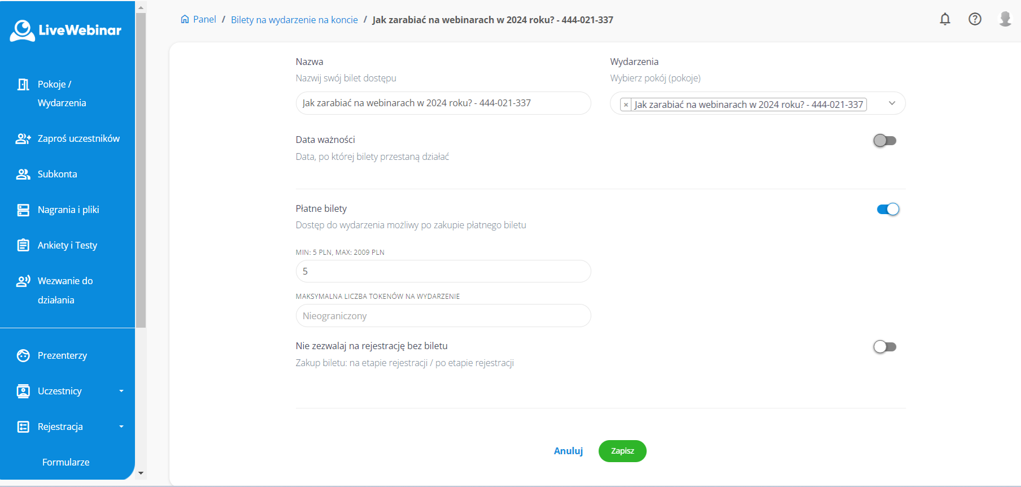Image resolution: width=1021 pixels, height=487 pixels.
Task: Click the Prezenterzy icon
Action: (x=23, y=355)
